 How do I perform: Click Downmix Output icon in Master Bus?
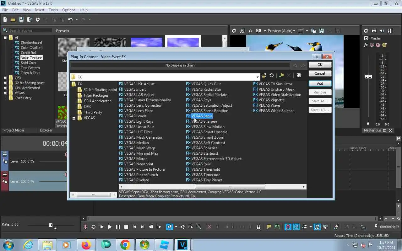click(x=374, y=31)
